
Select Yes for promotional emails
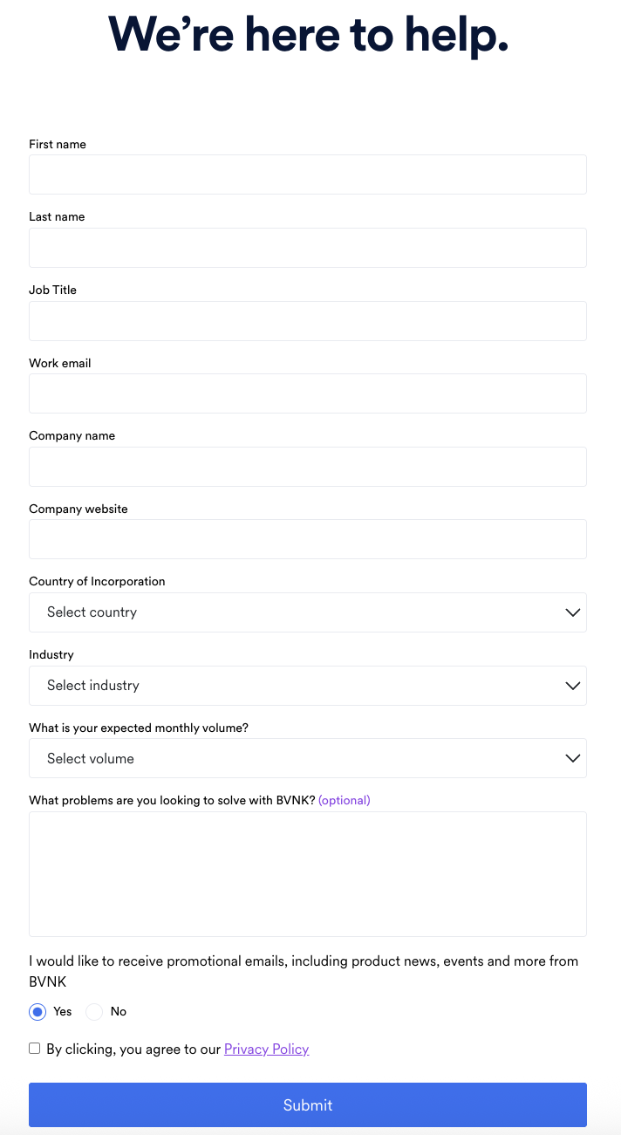click(38, 1012)
